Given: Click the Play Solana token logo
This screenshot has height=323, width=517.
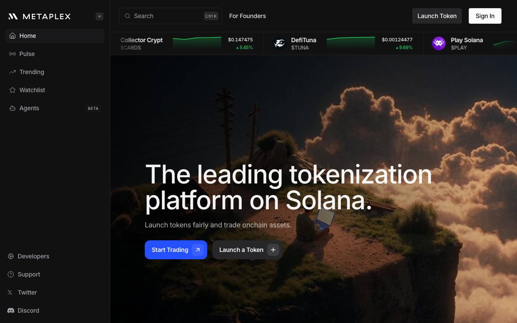Looking at the screenshot, I should 439,43.
